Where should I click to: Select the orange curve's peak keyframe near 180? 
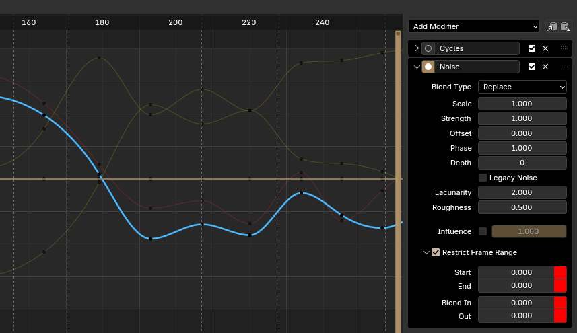click(99, 58)
